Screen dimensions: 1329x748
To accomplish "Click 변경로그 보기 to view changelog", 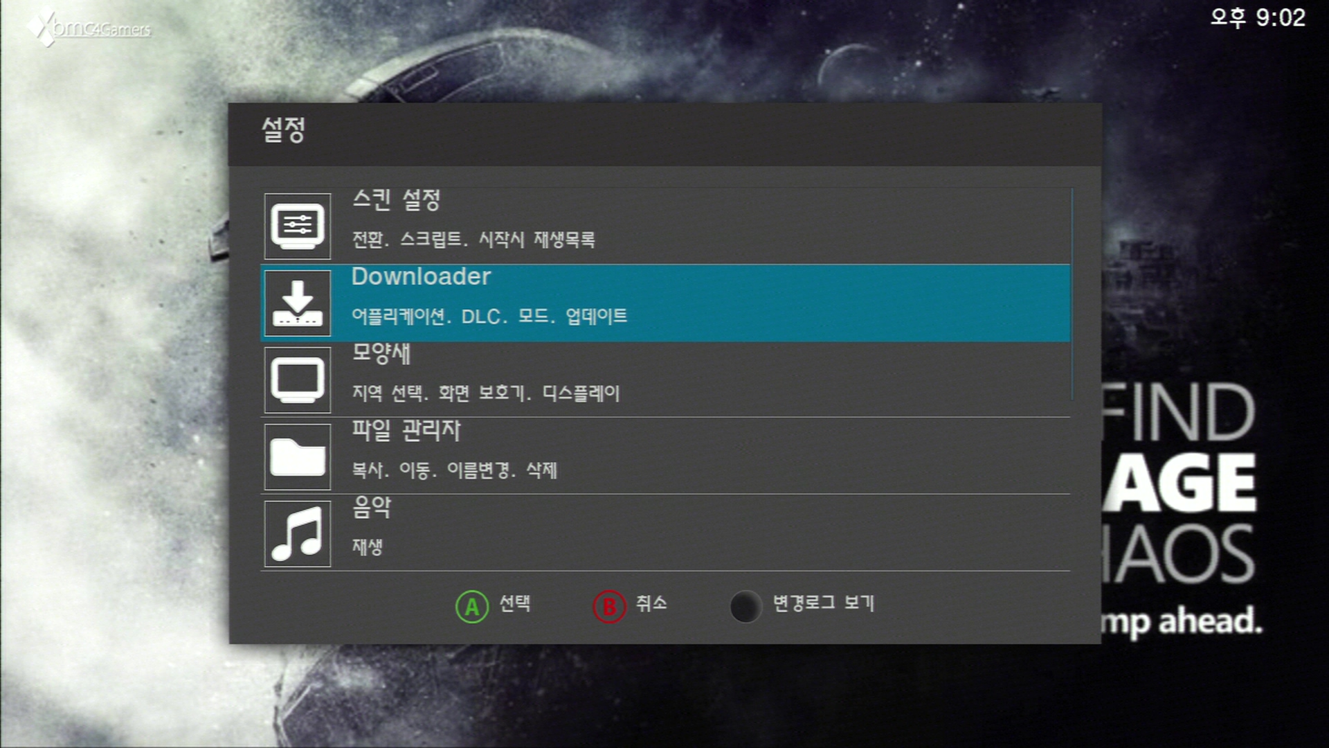I will coord(824,603).
